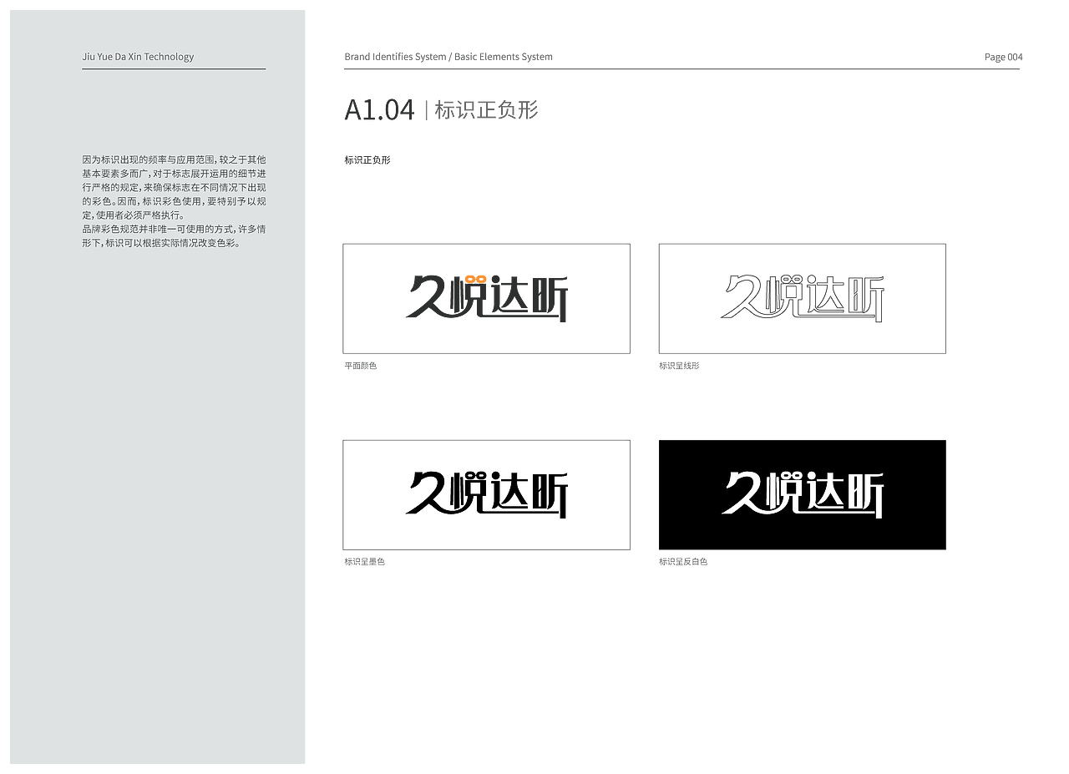Select the gray logo in the top-left preview box
Viewport: 1069px width, 774px height.
click(487, 295)
